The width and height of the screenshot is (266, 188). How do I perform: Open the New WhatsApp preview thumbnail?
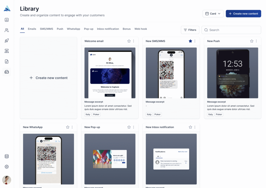pyautogui.click(x=49, y=159)
